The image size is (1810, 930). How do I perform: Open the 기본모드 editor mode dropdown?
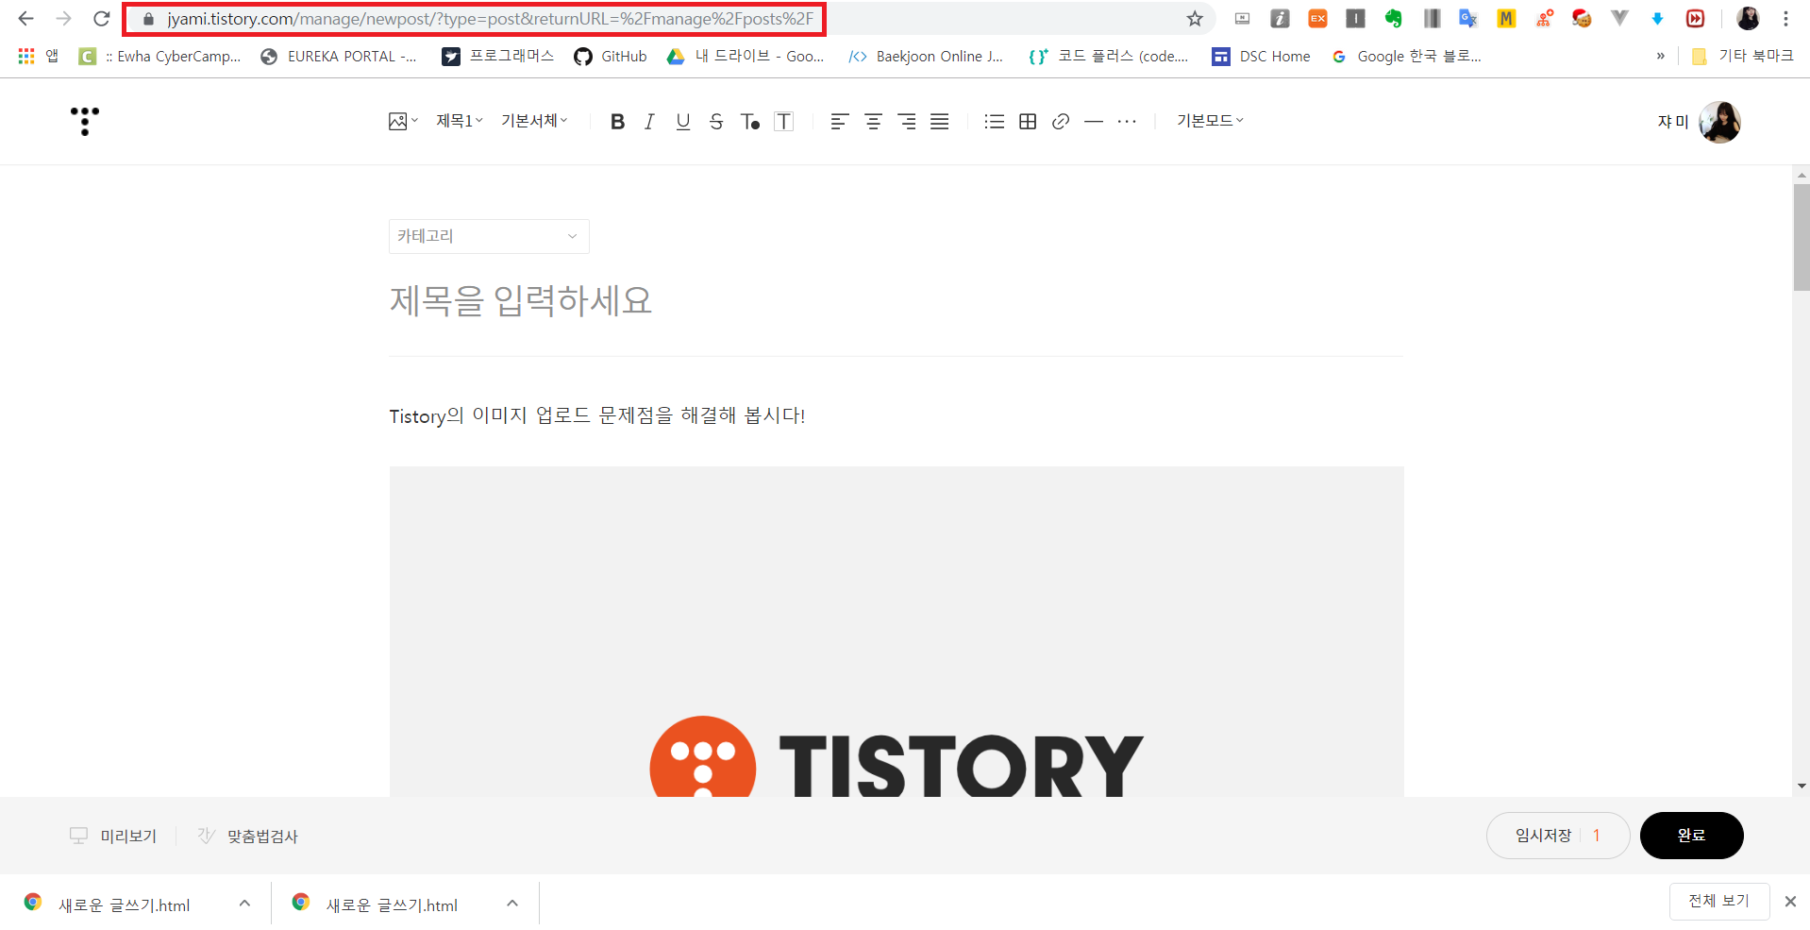(x=1210, y=121)
